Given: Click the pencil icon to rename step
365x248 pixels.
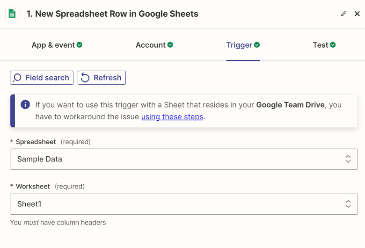Looking at the screenshot, I should pyautogui.click(x=344, y=14).
